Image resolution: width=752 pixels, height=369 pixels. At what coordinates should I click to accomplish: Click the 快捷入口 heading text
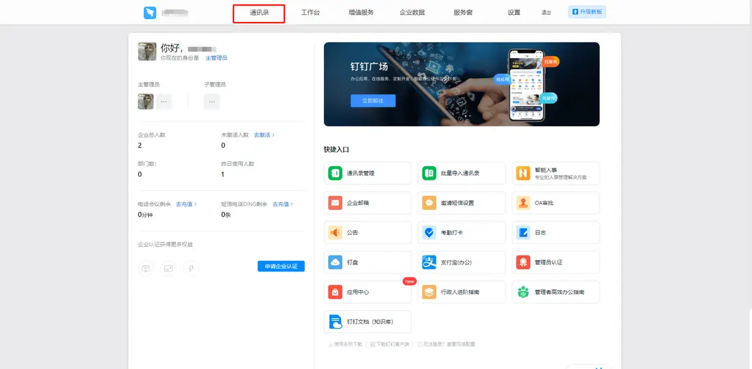337,150
